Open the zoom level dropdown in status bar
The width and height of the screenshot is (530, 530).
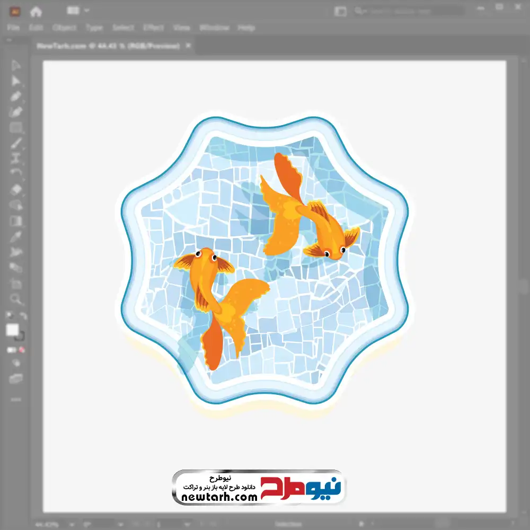click(x=72, y=525)
